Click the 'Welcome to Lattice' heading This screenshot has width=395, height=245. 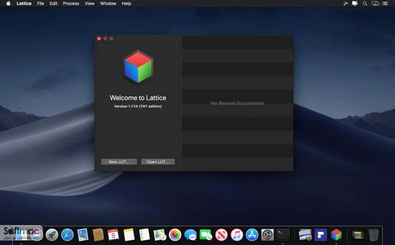click(138, 98)
